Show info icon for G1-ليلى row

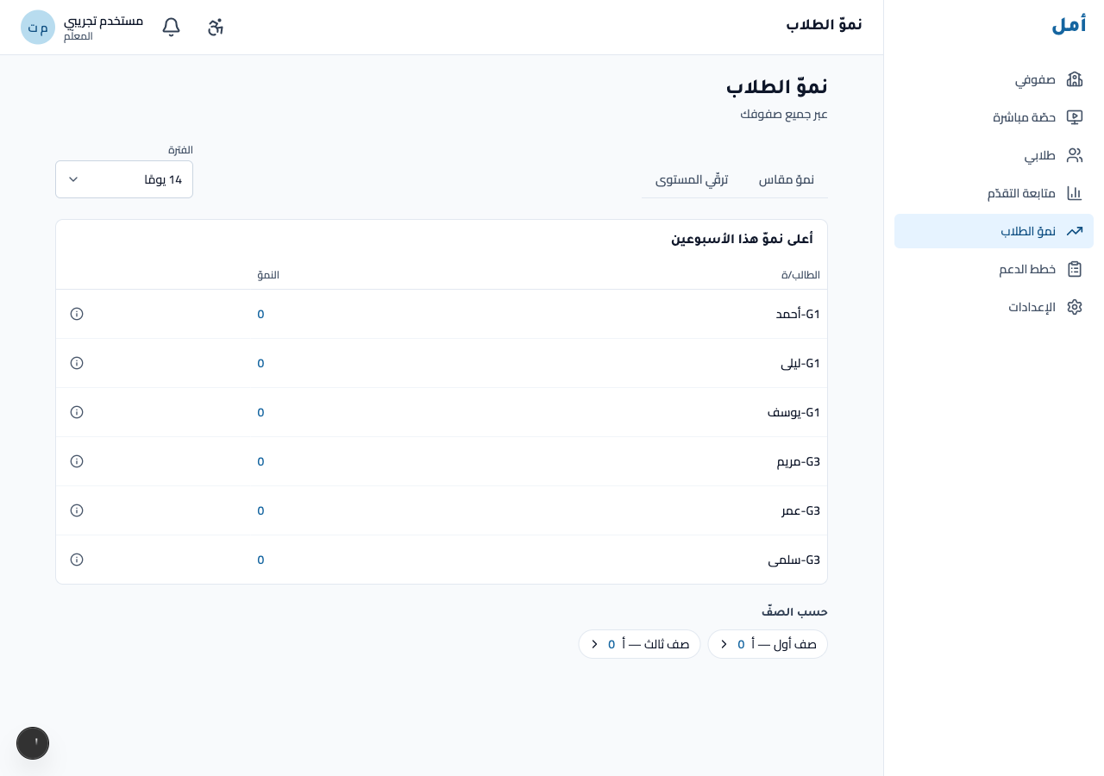pyautogui.click(x=77, y=363)
